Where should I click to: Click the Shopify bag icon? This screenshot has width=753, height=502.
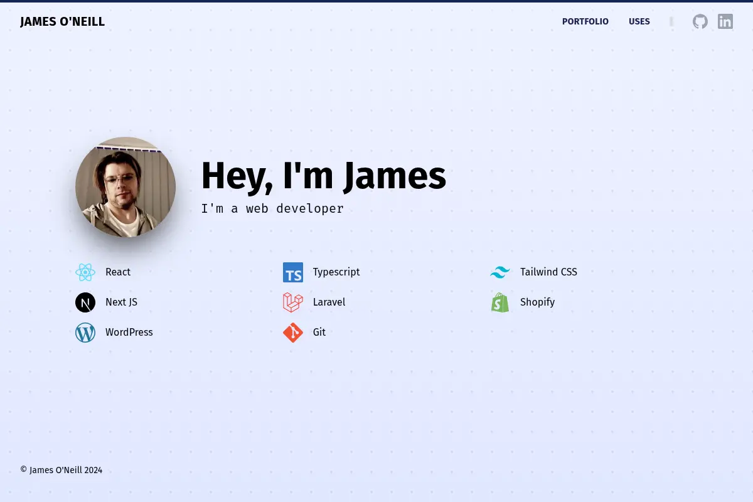[500, 302]
